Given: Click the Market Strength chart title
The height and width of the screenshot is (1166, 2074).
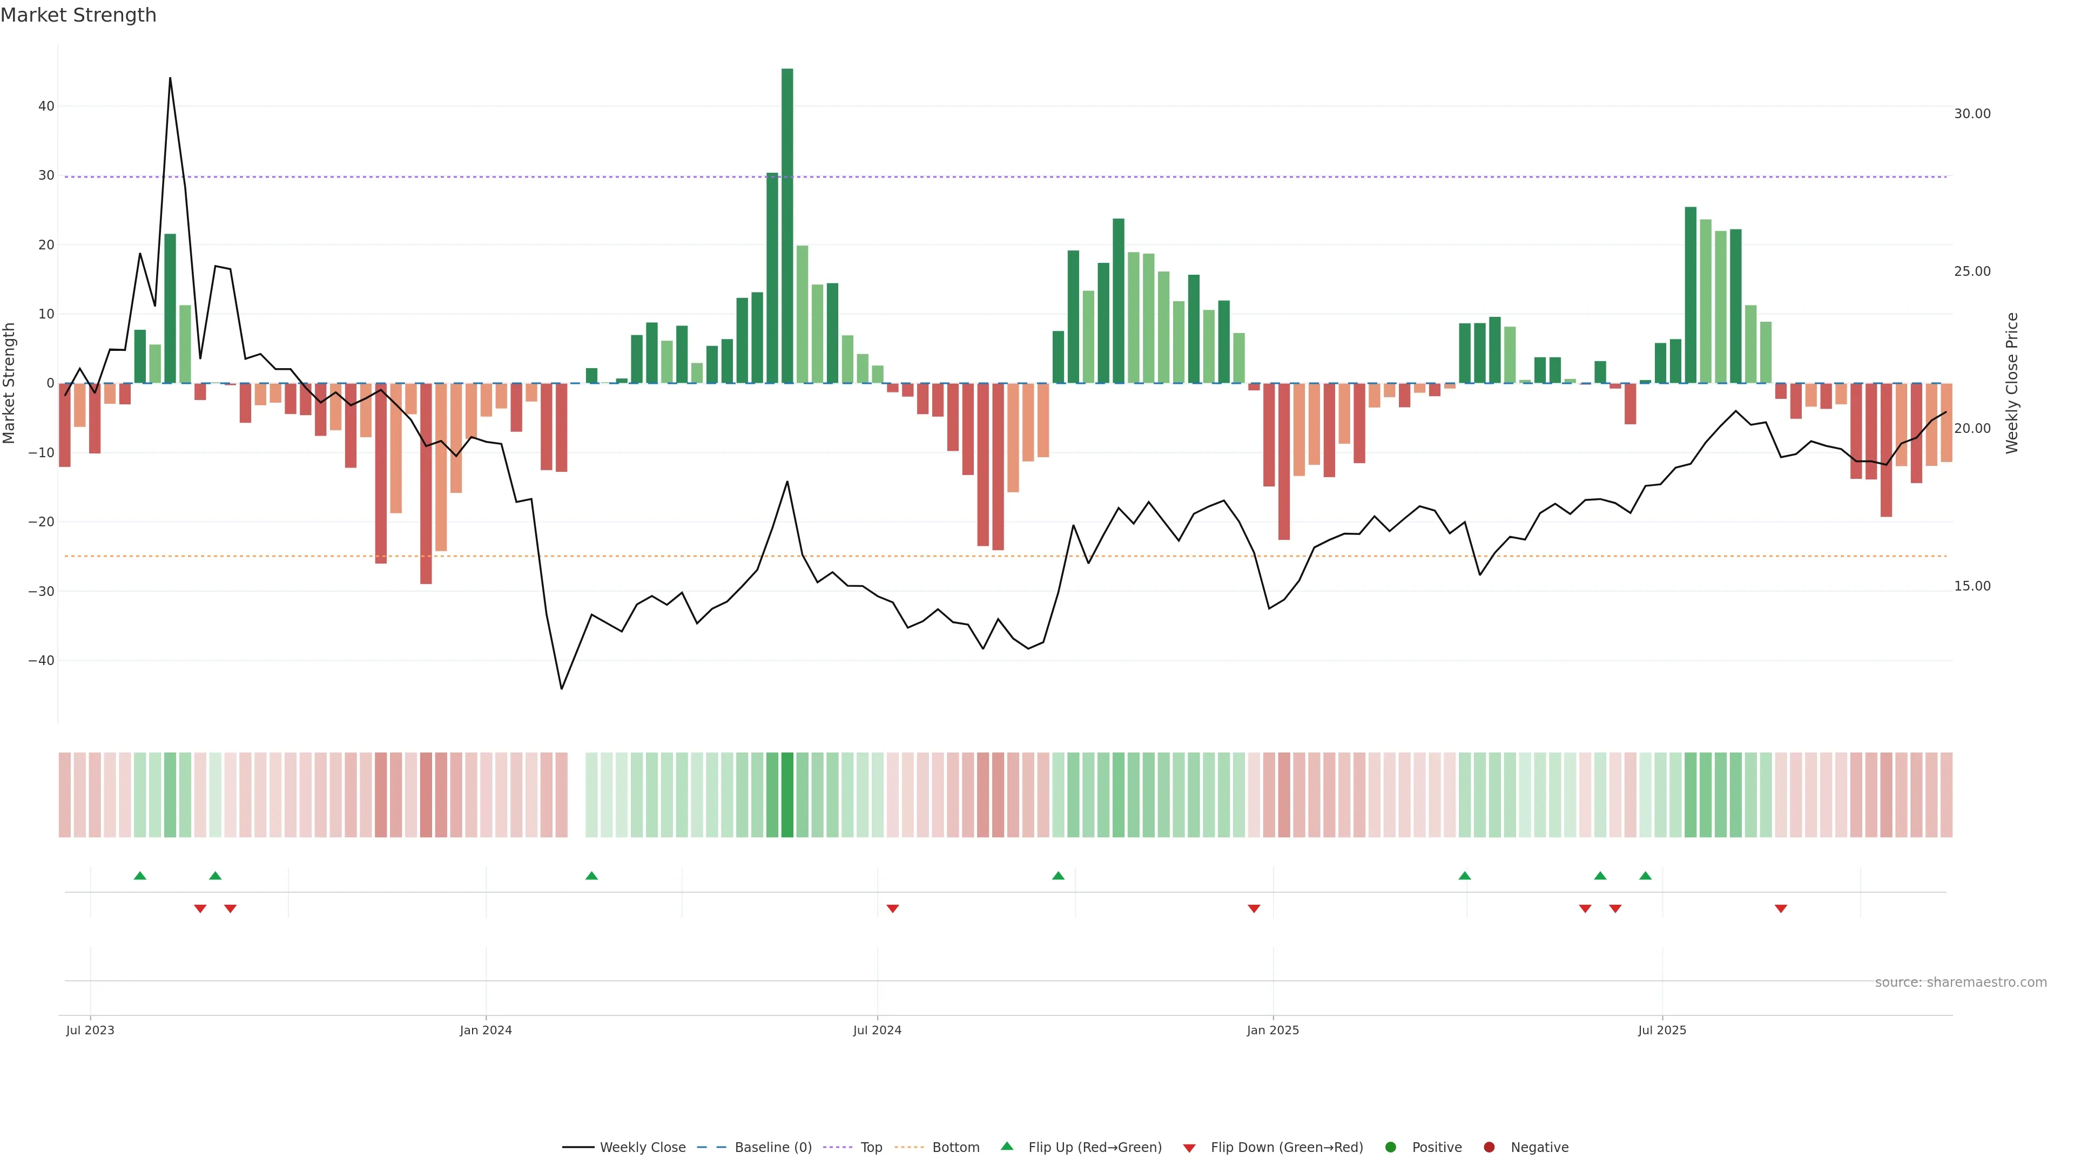Looking at the screenshot, I should (x=78, y=15).
